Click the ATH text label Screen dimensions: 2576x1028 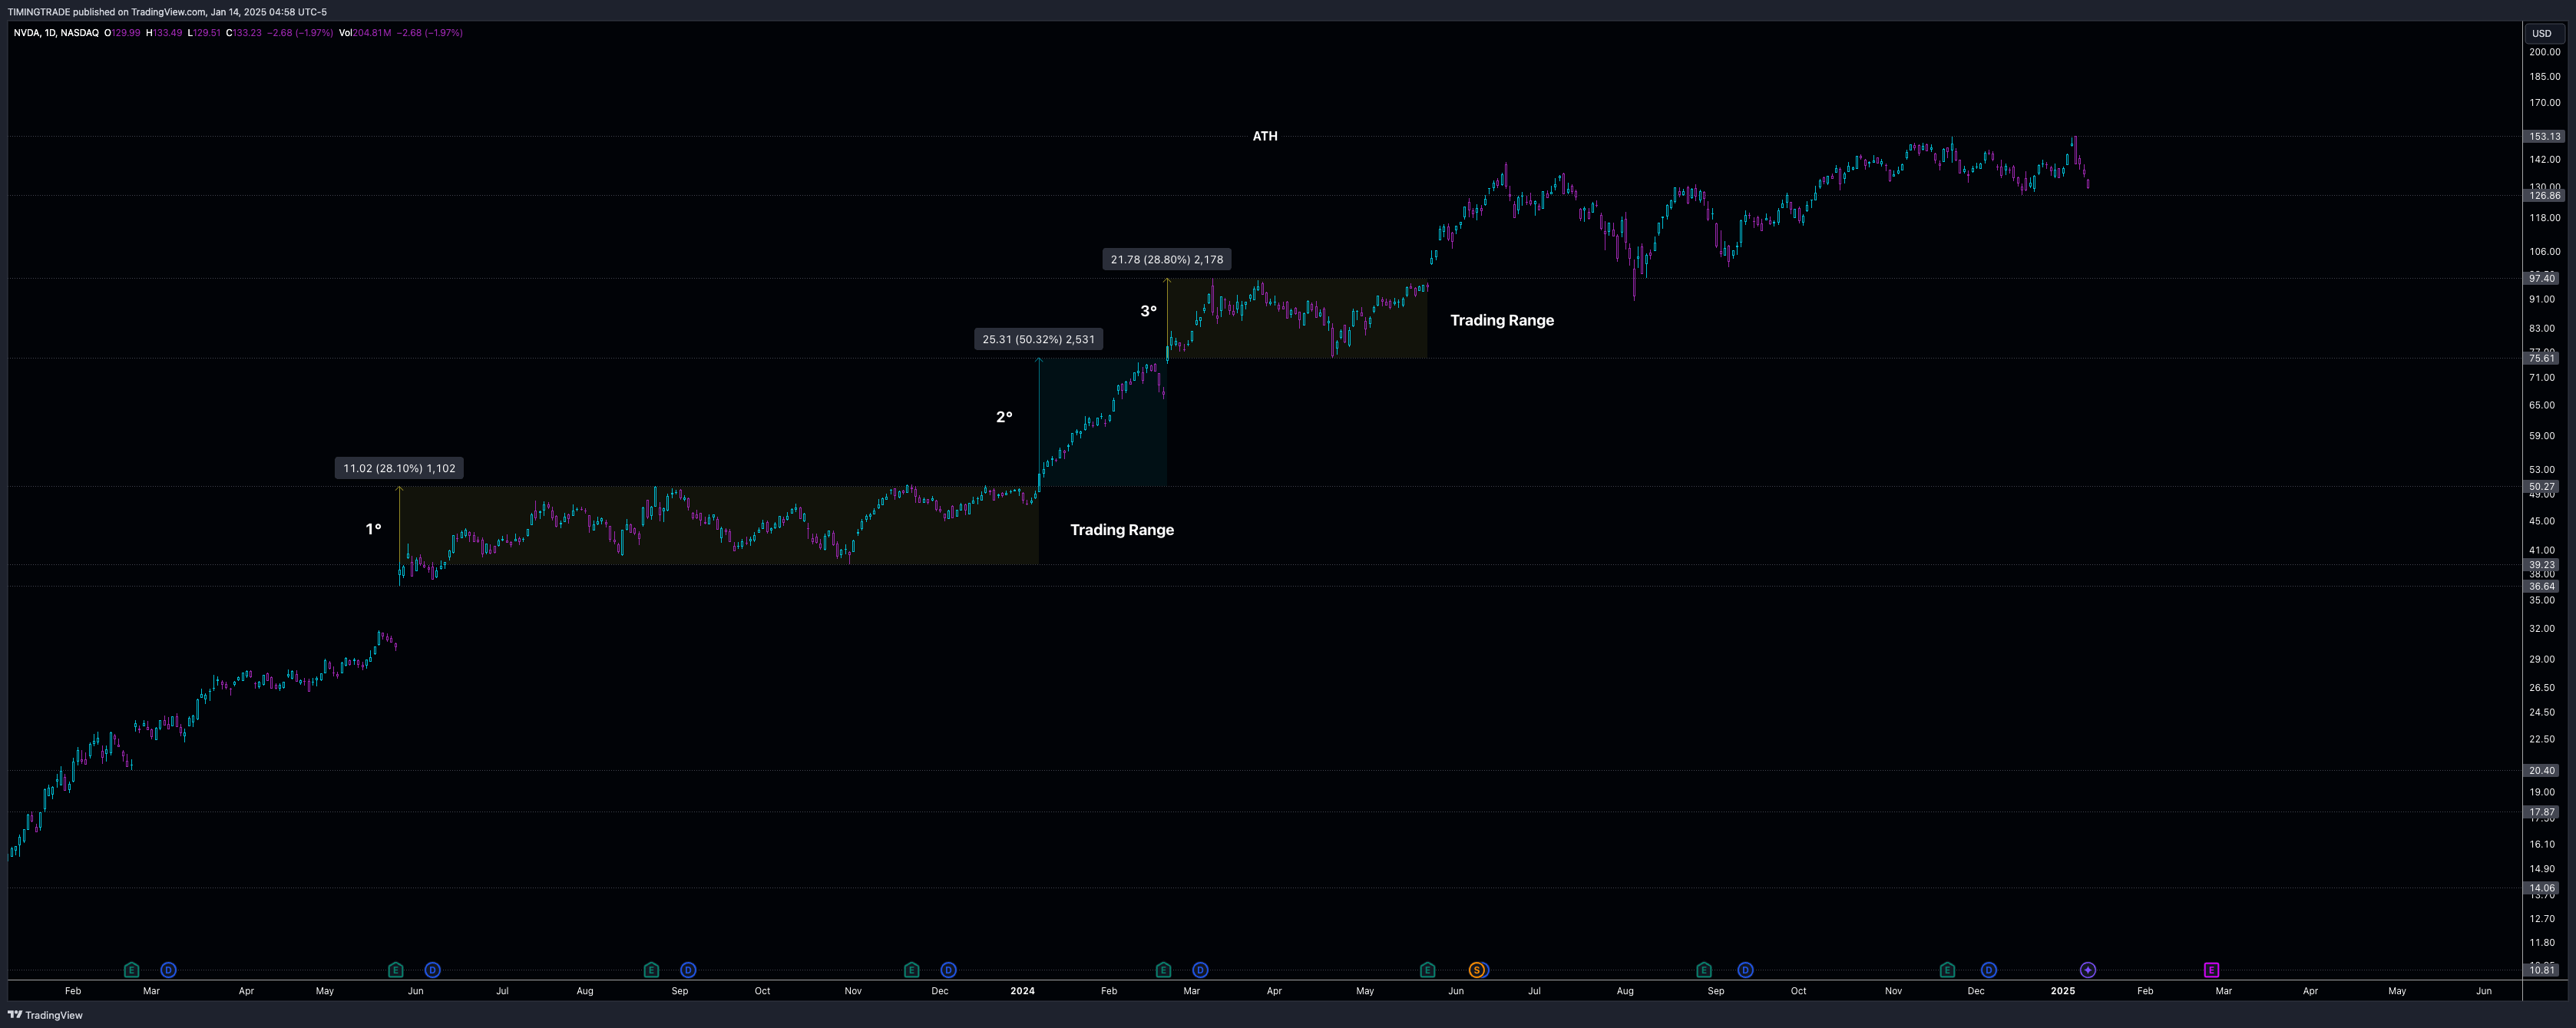(x=1265, y=136)
